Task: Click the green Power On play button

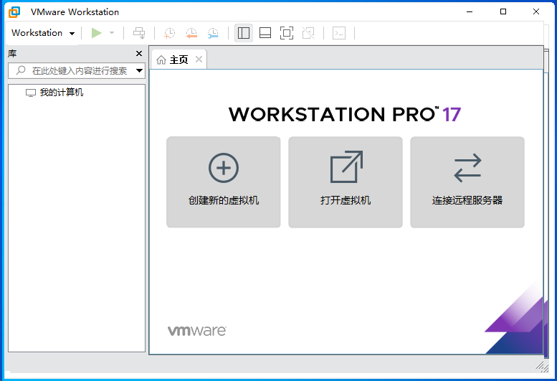Action: [96, 33]
